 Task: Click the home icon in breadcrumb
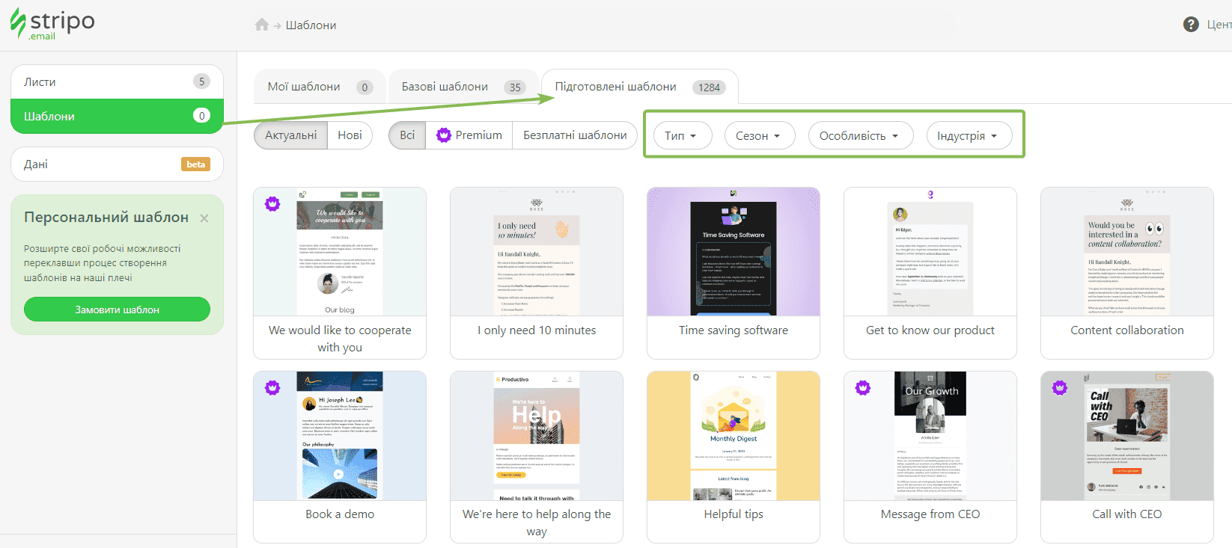(x=261, y=25)
